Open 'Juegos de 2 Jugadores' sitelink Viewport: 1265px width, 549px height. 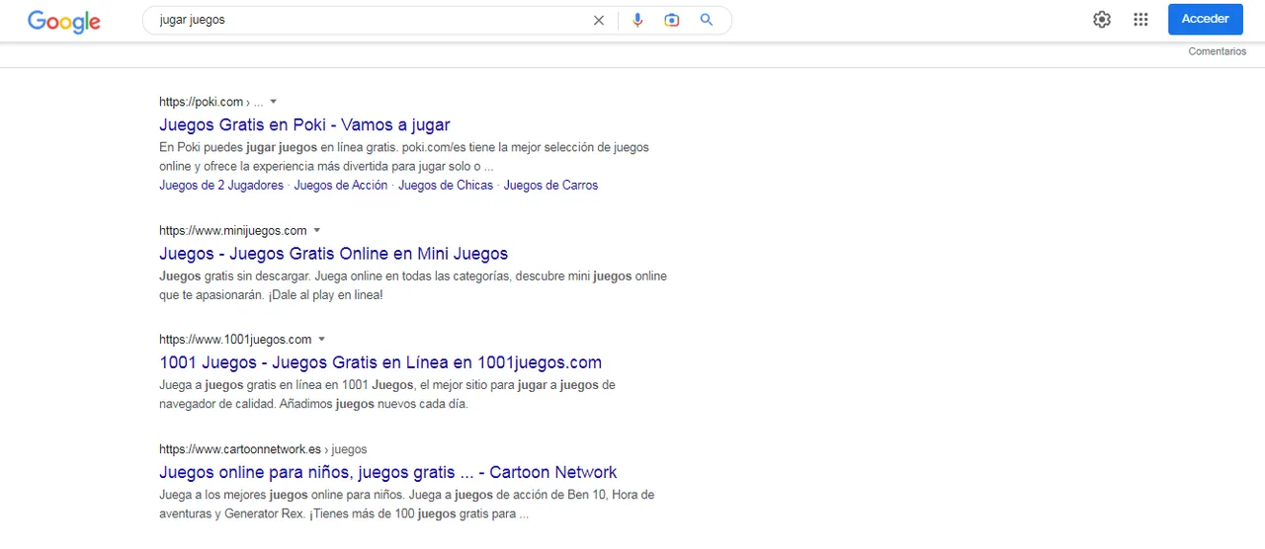click(221, 185)
